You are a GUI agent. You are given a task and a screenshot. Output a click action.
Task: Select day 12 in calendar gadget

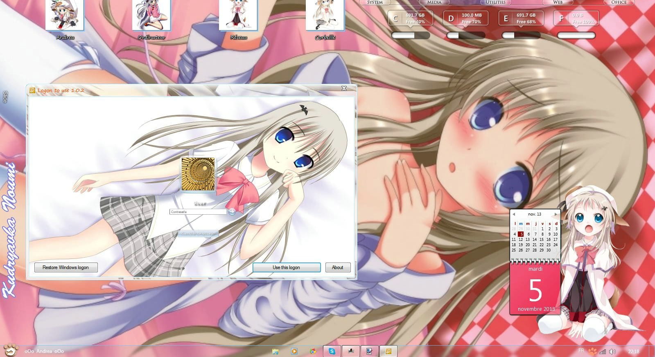click(x=521, y=240)
